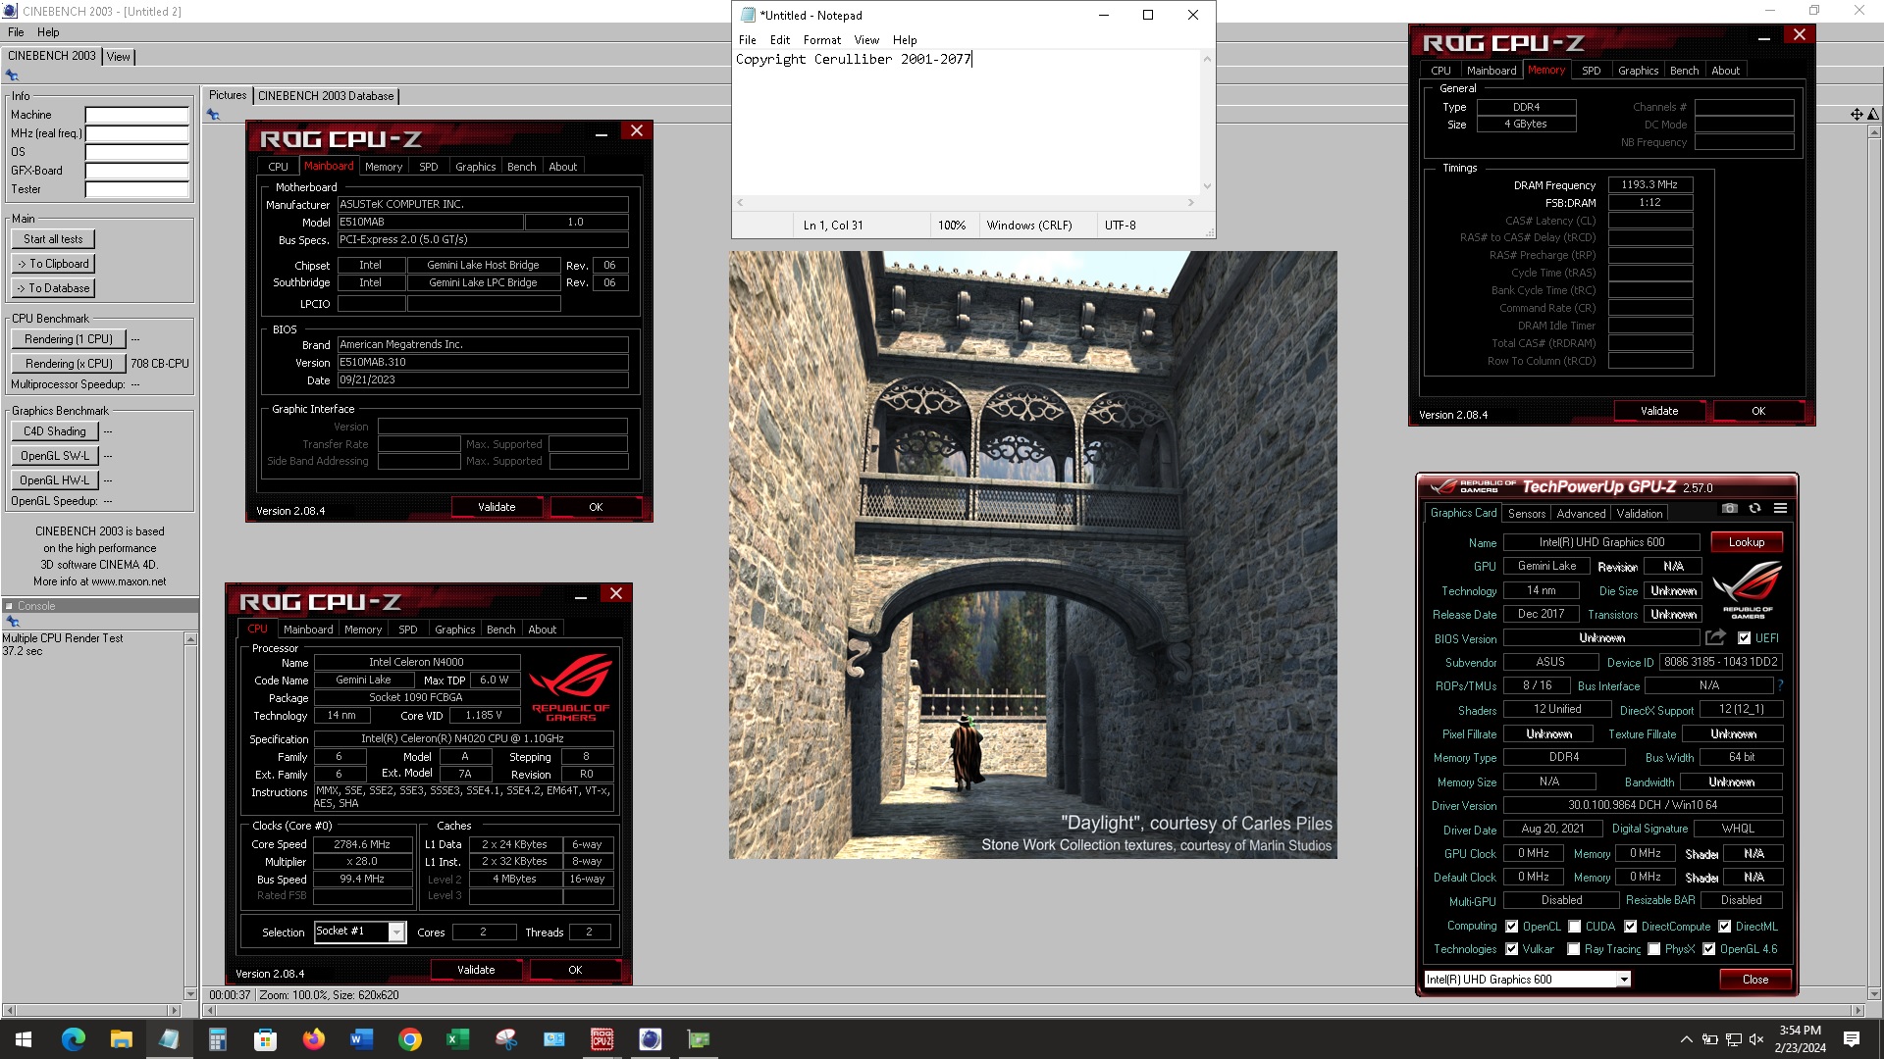Show hidden system tray icons

(1686, 1039)
